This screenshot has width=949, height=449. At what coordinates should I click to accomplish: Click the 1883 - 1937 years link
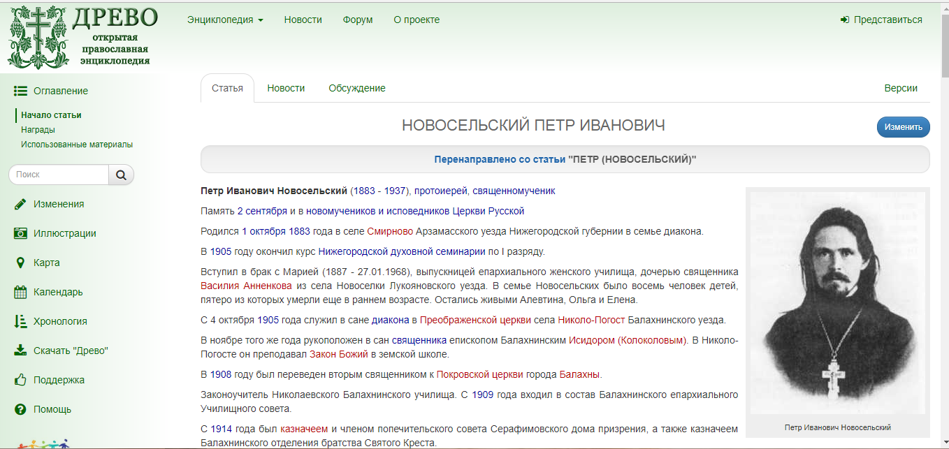tap(379, 191)
